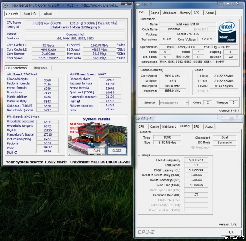Click the Package Socket 775 LGA value
This screenshot has width=246, height=241.
point(188,34)
